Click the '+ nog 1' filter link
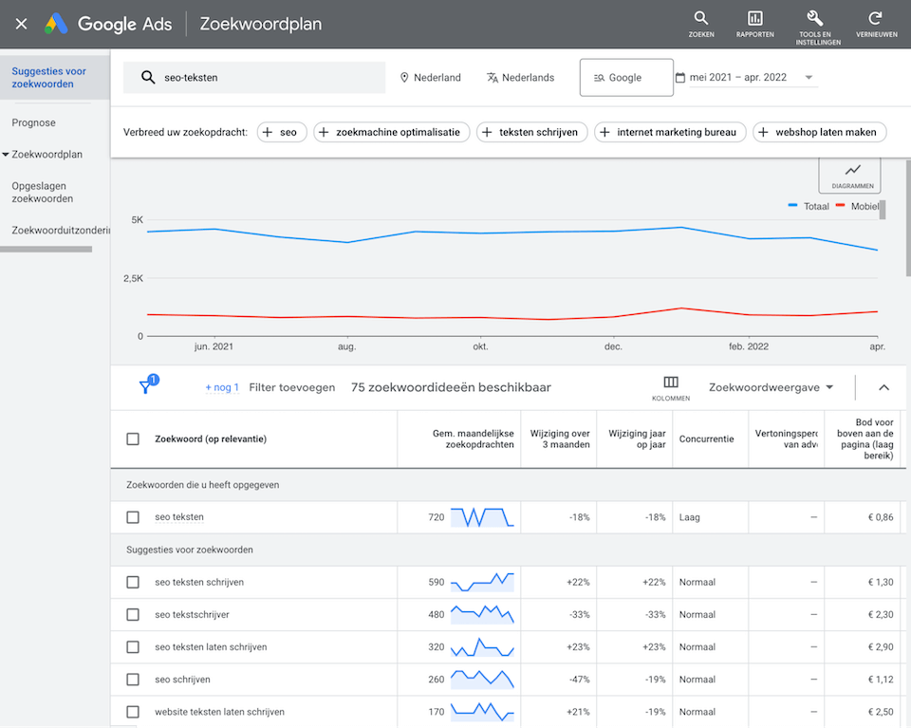Viewport: 911px width, 728px height. click(x=222, y=387)
